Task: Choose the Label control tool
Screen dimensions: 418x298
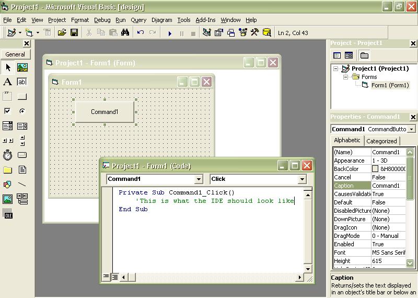Action: pyautogui.click(x=7, y=82)
